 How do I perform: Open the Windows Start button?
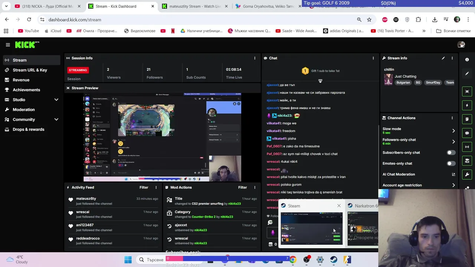pos(128,260)
